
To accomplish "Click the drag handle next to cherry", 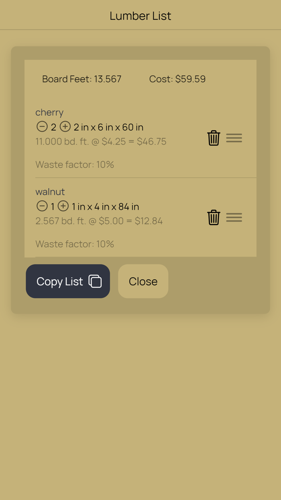I will click(234, 138).
